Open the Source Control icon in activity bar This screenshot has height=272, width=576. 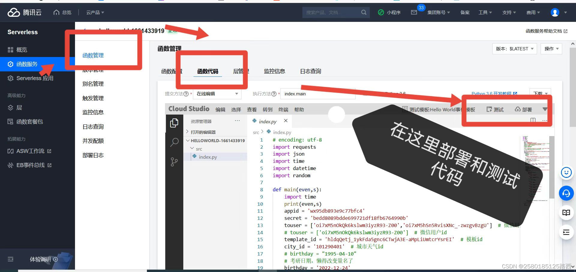[x=174, y=162]
